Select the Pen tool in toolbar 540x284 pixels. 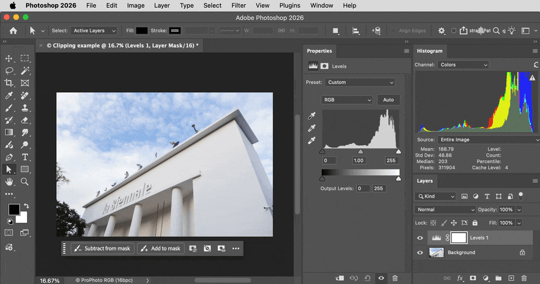[x=9, y=157]
